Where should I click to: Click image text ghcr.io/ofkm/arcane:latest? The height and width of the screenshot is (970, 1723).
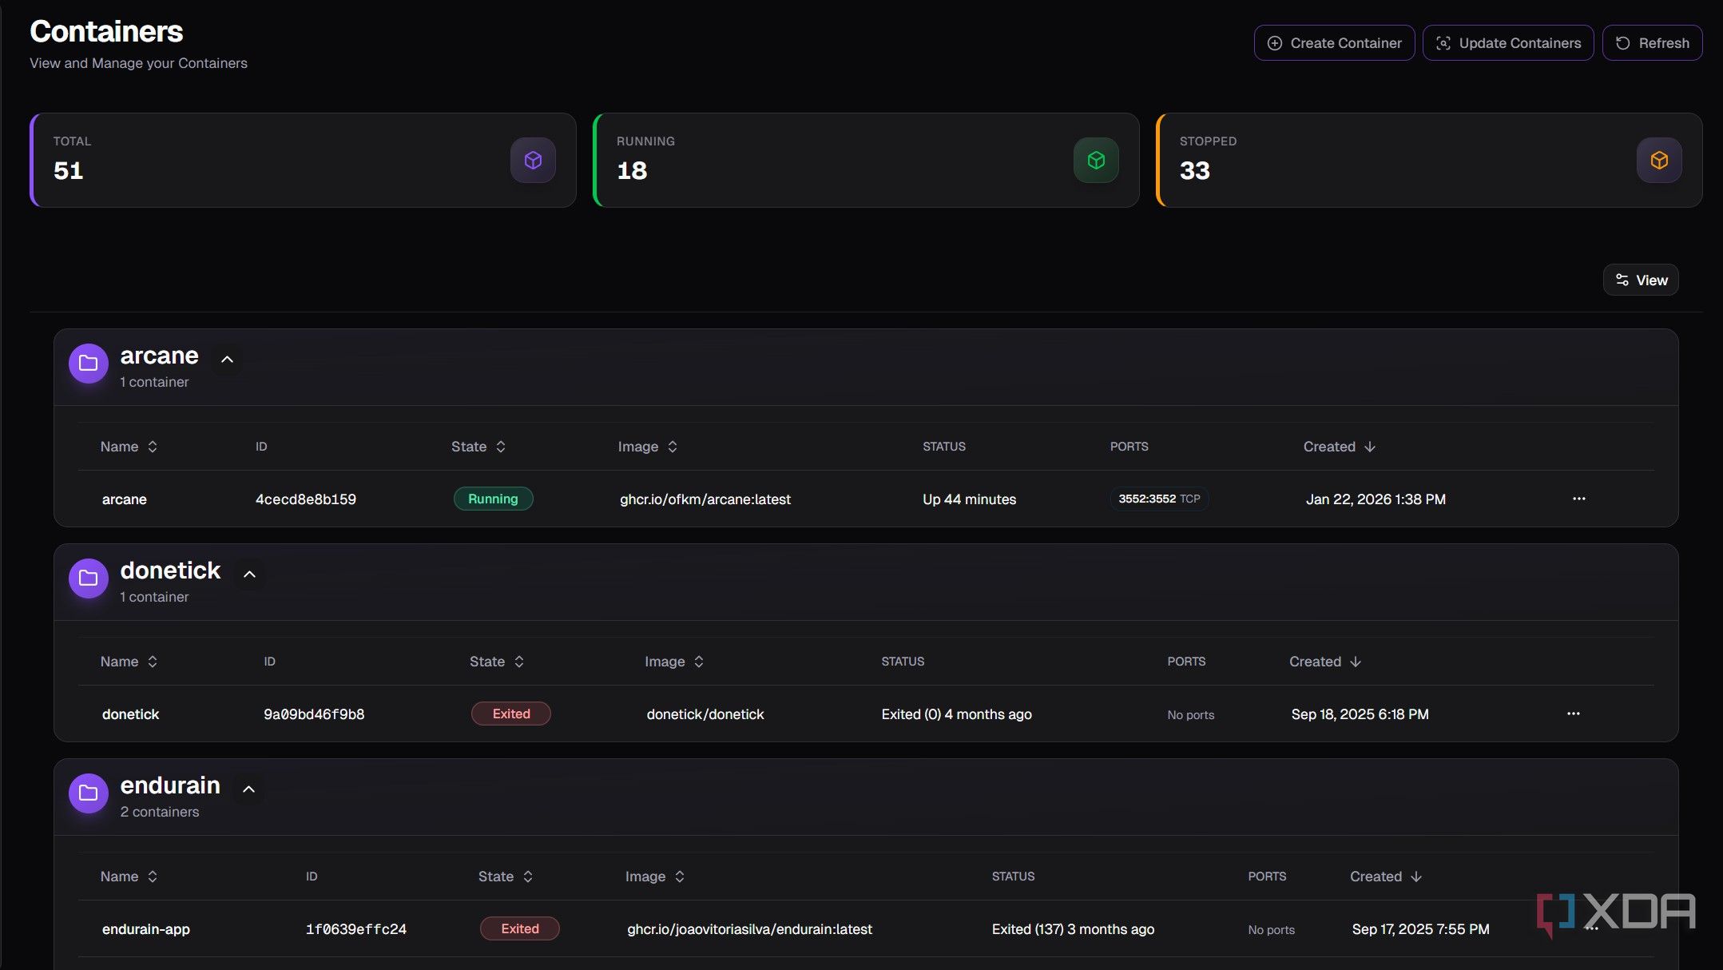pyautogui.click(x=705, y=499)
